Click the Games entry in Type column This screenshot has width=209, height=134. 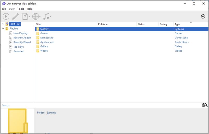coord(178,33)
